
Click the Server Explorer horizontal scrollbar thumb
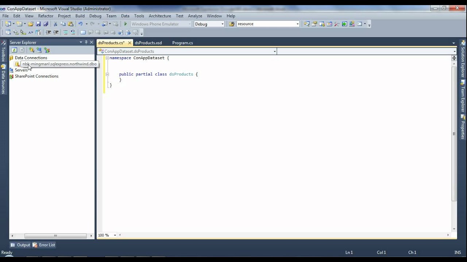pos(55,236)
